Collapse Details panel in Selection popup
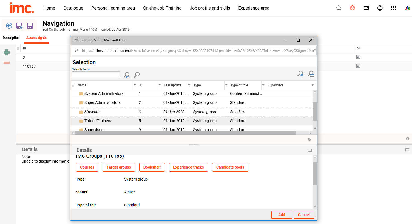The image size is (412, 224). click(310, 151)
